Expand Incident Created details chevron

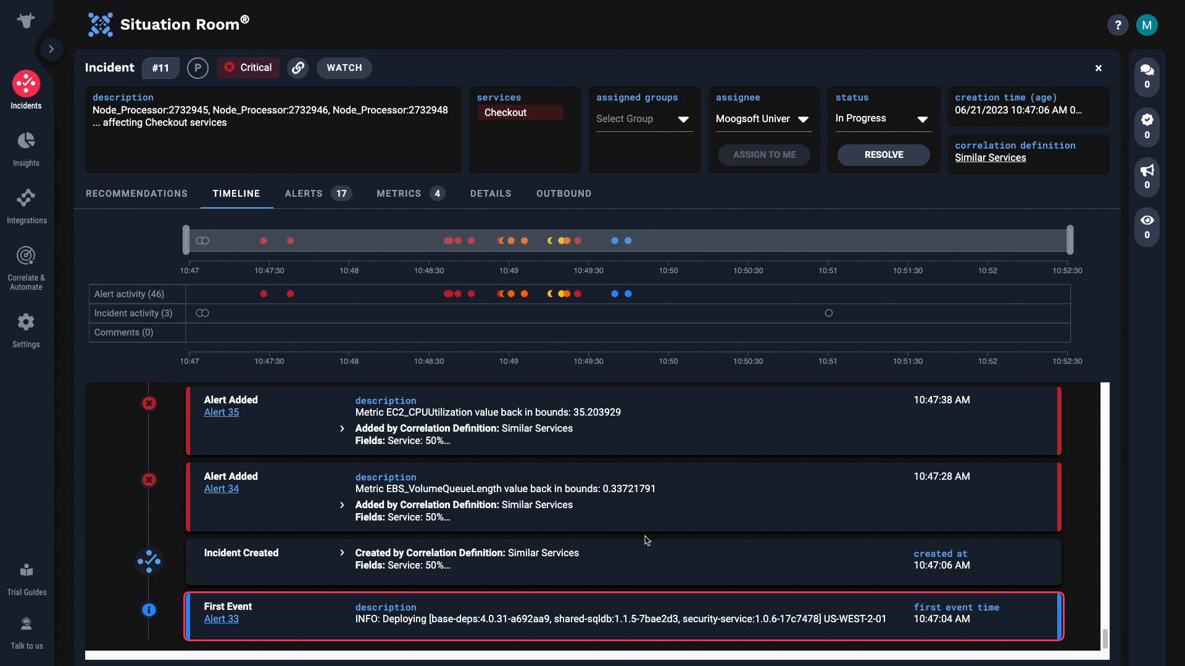click(x=343, y=553)
